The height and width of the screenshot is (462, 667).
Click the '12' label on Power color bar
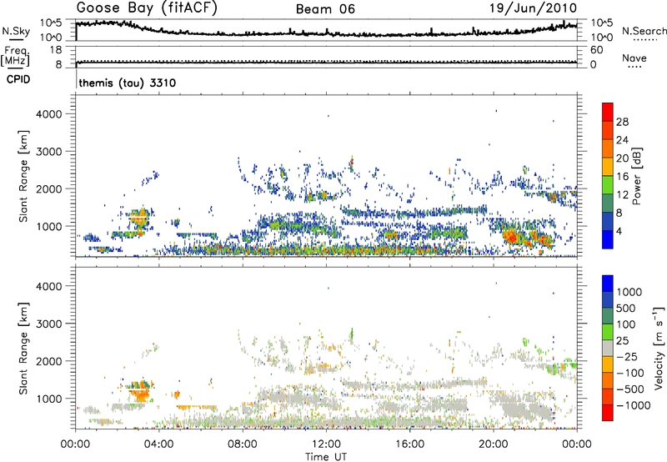click(622, 195)
